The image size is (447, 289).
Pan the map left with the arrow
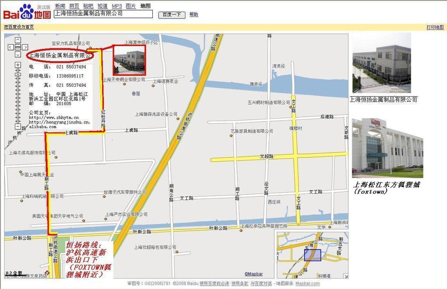pos(10,47)
